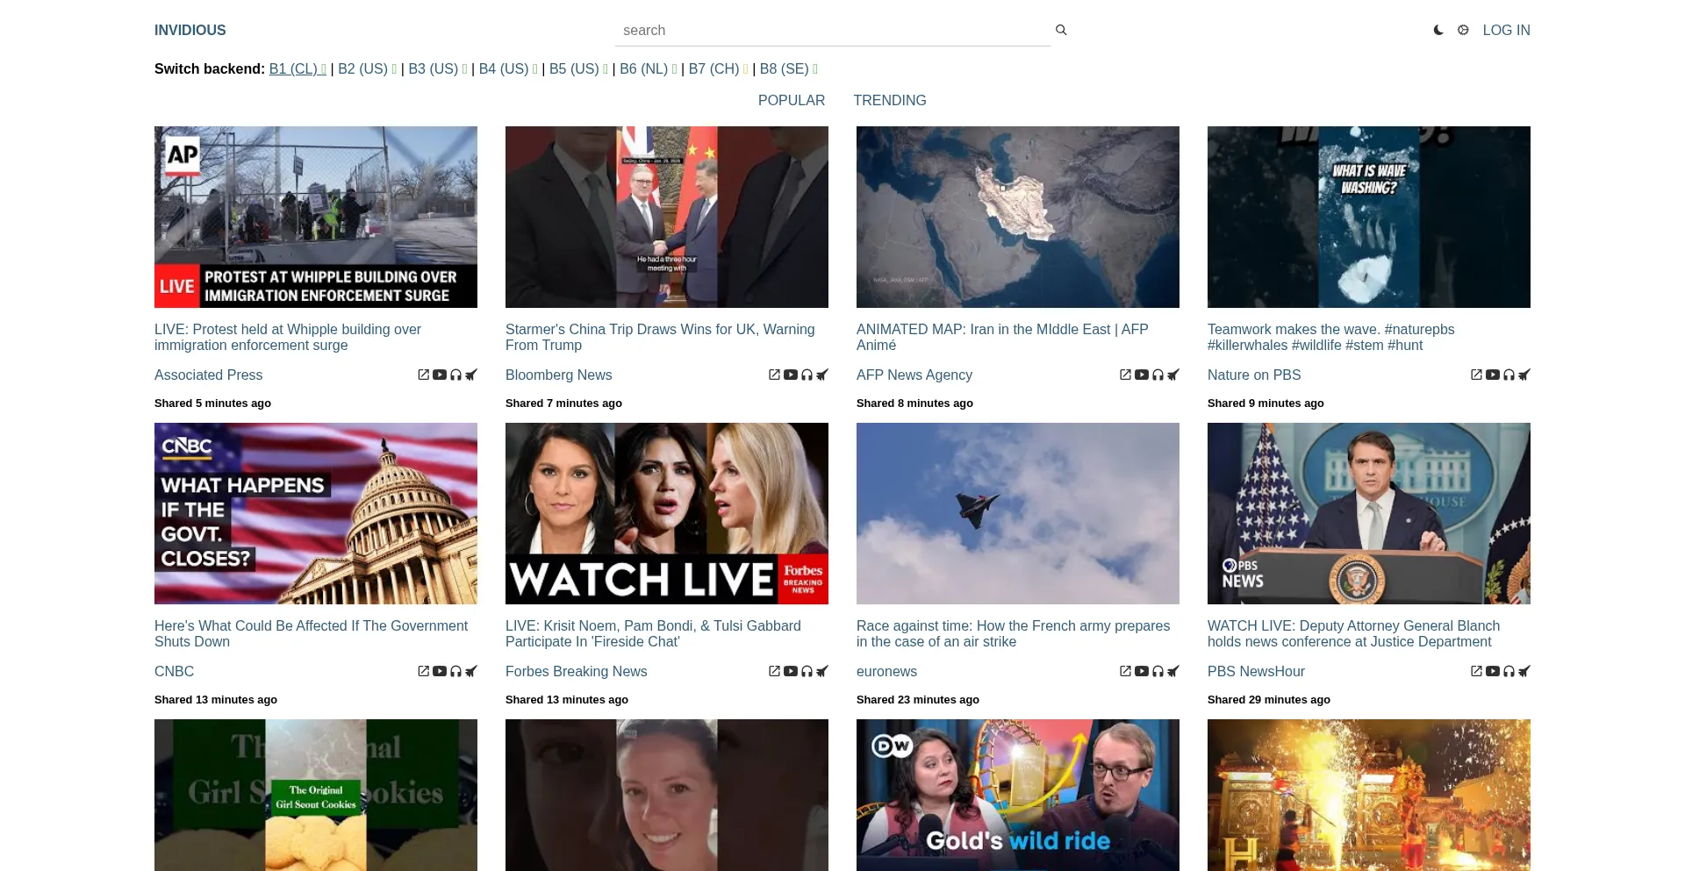Open the Popular feed tab

pyautogui.click(x=792, y=100)
